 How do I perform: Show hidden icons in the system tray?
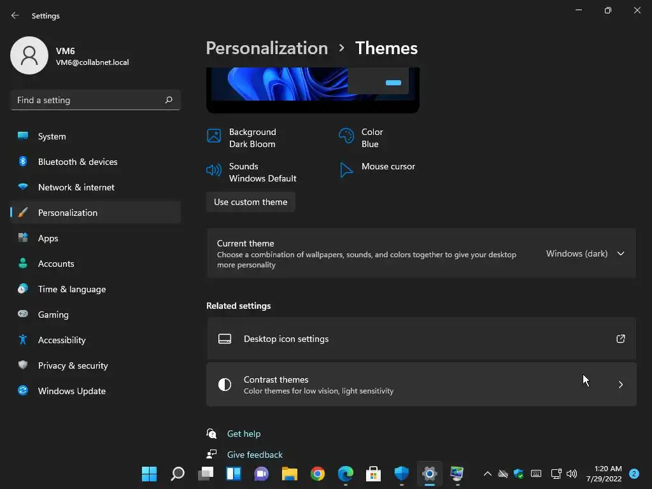click(487, 474)
